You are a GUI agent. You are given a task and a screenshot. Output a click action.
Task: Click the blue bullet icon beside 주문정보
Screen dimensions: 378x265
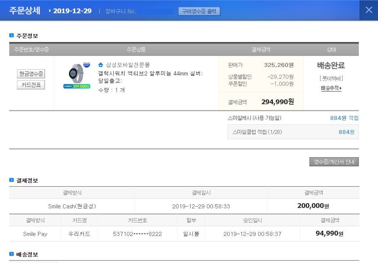tap(11, 35)
